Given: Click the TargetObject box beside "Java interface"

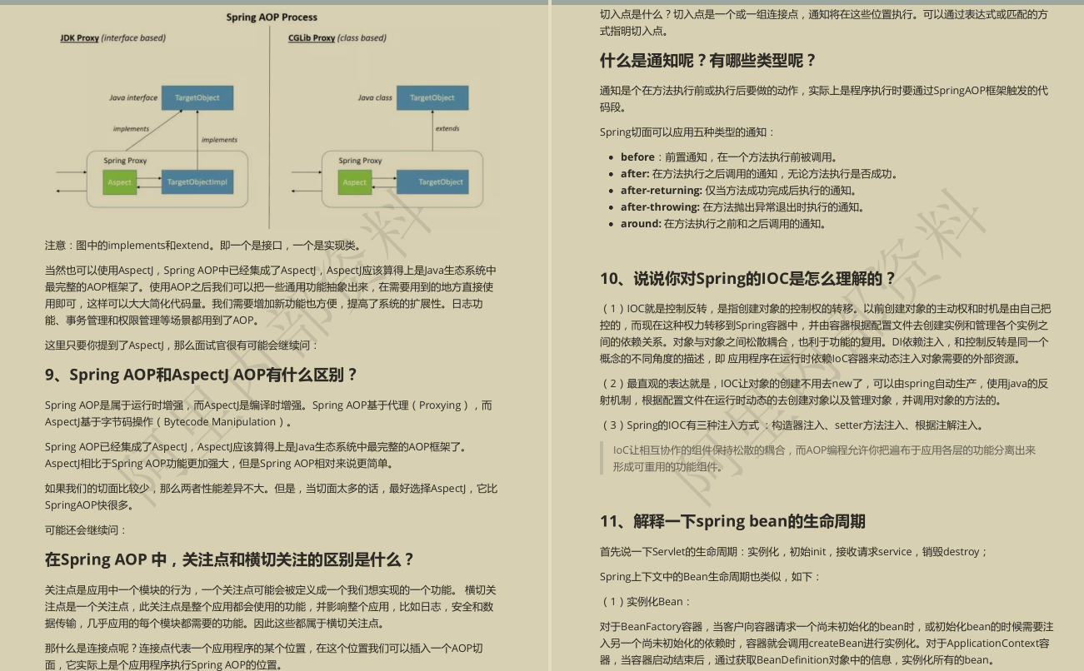Looking at the screenshot, I should click(x=197, y=97).
